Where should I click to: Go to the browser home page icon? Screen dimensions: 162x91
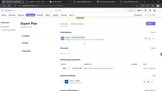point(9,6)
